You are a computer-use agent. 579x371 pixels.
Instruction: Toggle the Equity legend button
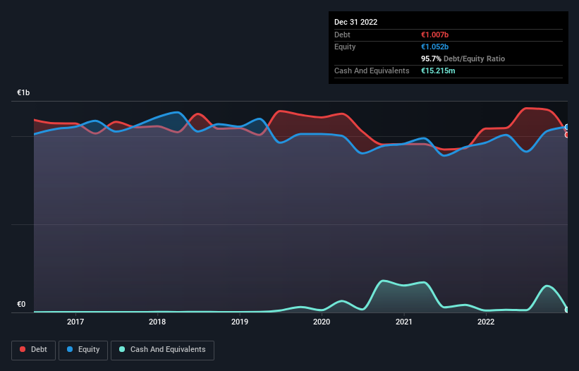coord(83,350)
